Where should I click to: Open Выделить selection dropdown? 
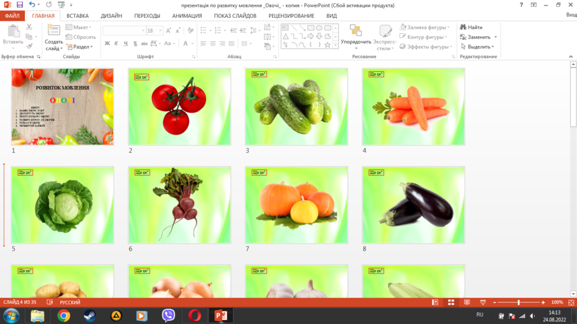(x=478, y=47)
